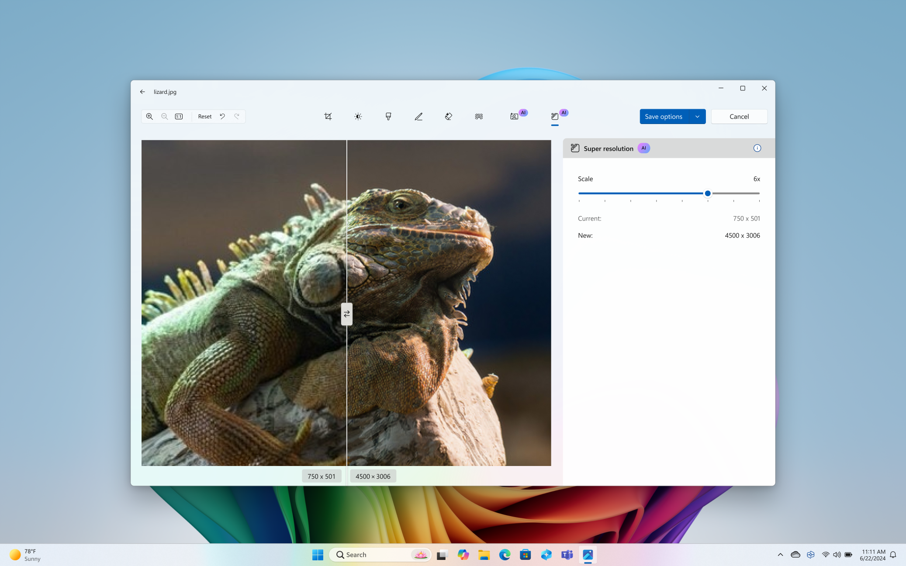Image resolution: width=906 pixels, height=566 pixels.
Task: Click the before/after comparison splitter
Action: (x=346, y=314)
